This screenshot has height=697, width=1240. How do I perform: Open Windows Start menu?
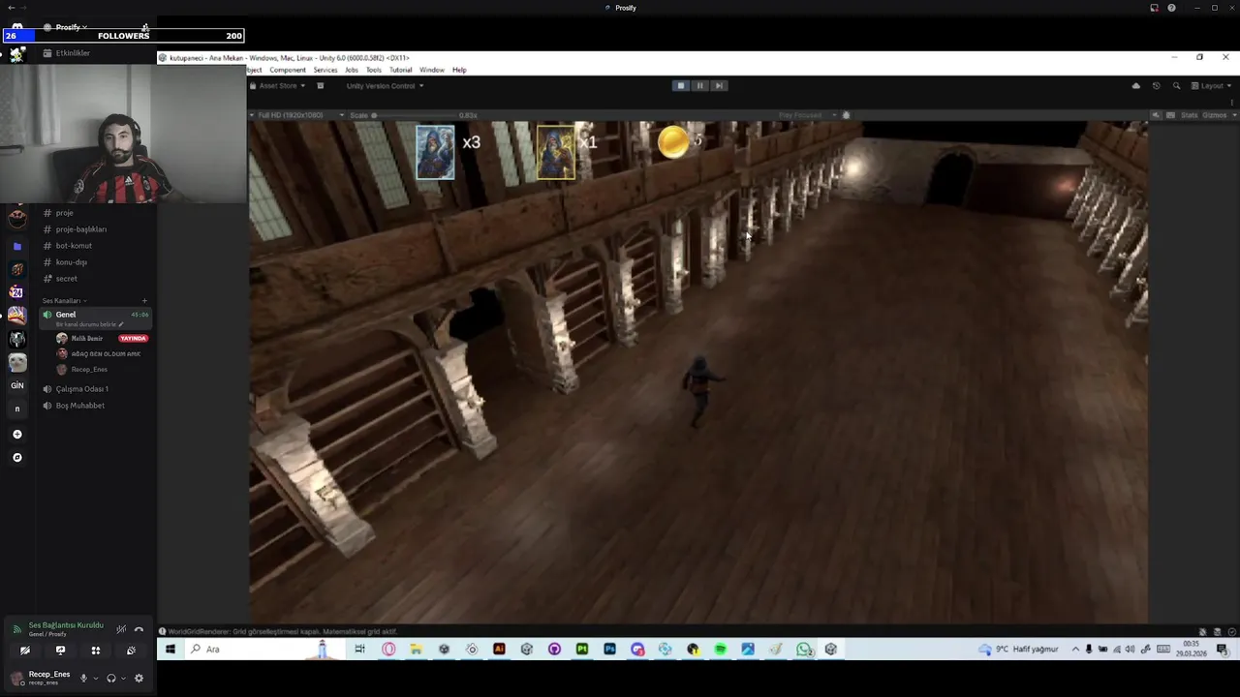click(x=170, y=650)
